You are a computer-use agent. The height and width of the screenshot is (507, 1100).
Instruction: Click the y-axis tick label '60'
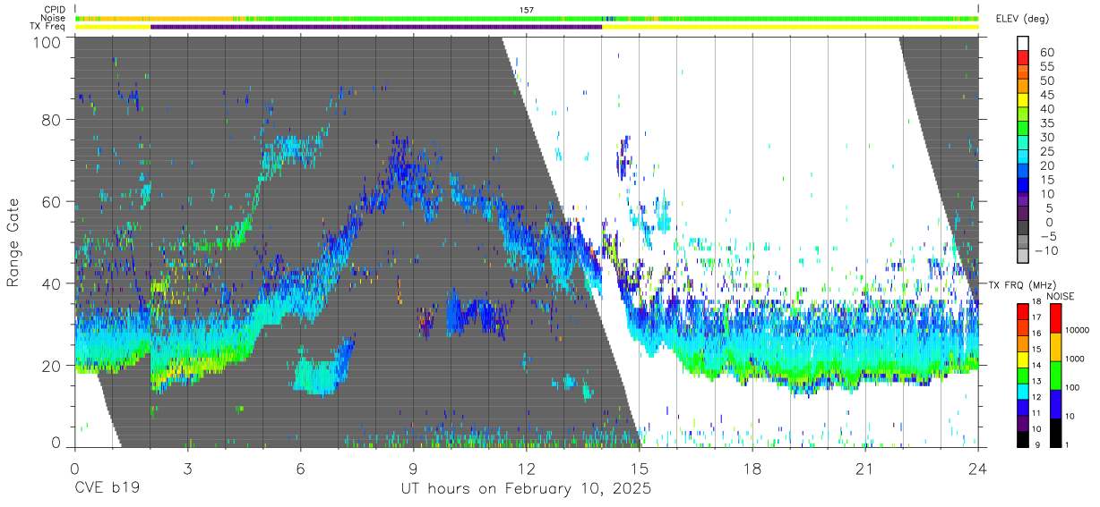(x=53, y=201)
